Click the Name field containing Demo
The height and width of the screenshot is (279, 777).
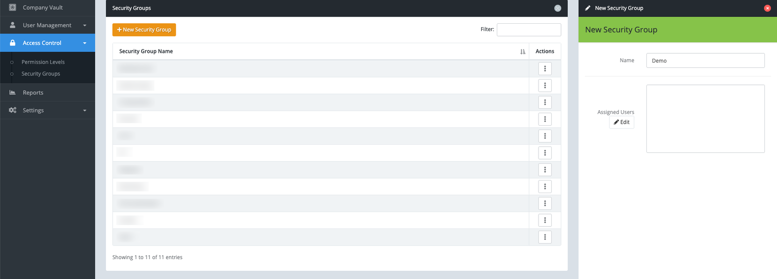click(x=705, y=61)
